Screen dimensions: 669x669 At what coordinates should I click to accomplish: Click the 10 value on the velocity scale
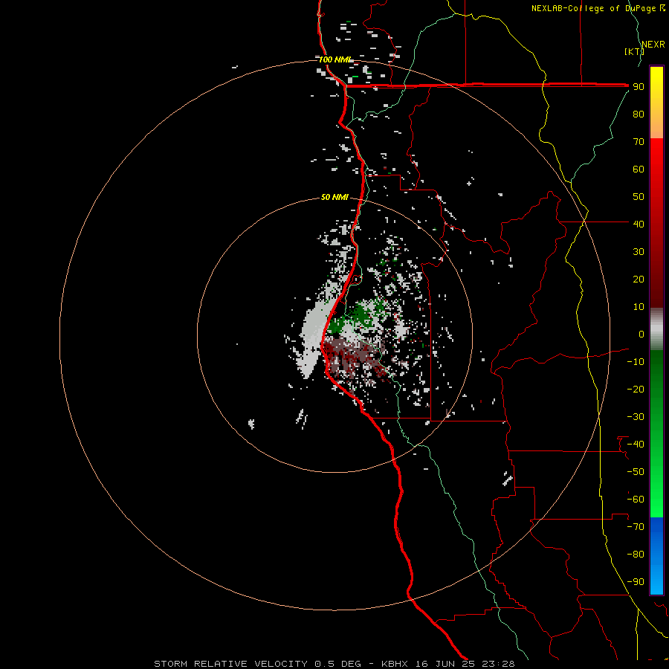coord(639,307)
